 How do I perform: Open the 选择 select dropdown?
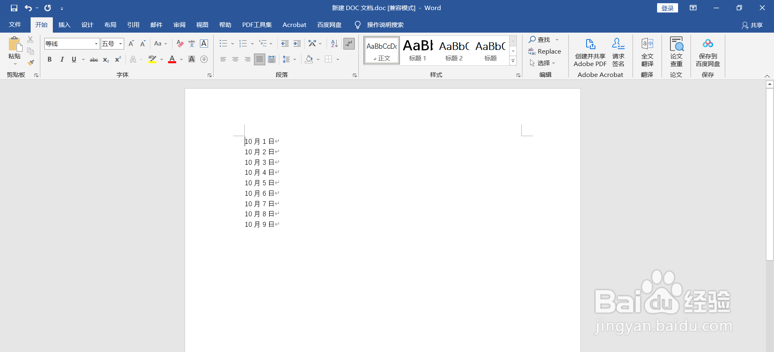tap(542, 63)
